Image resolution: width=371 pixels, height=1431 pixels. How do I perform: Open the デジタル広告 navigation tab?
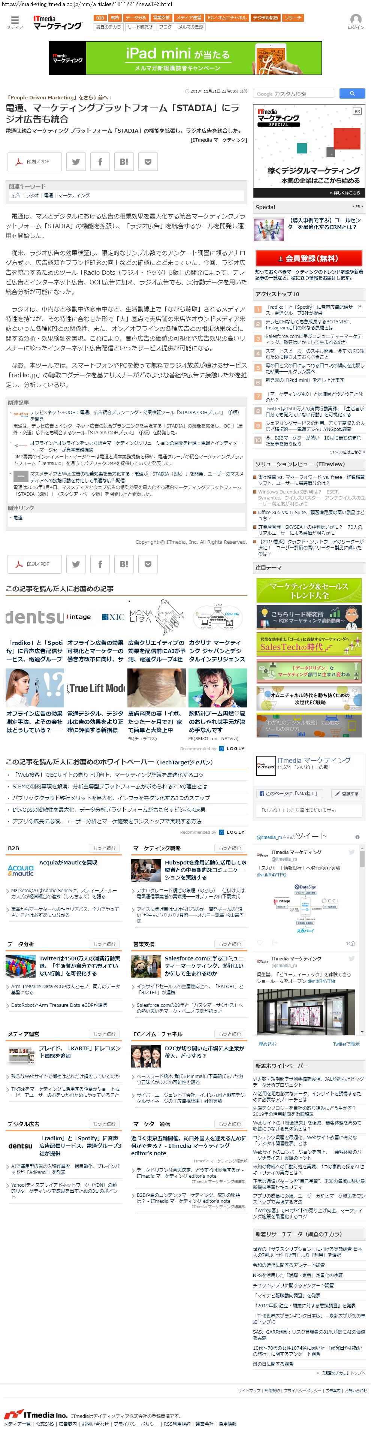tap(265, 18)
